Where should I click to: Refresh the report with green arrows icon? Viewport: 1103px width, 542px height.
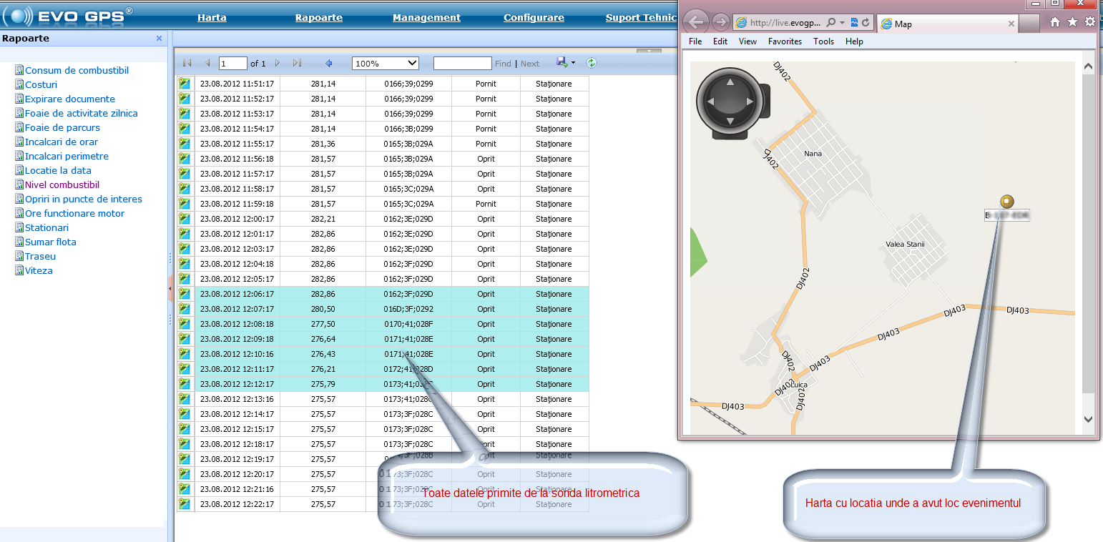coord(592,63)
